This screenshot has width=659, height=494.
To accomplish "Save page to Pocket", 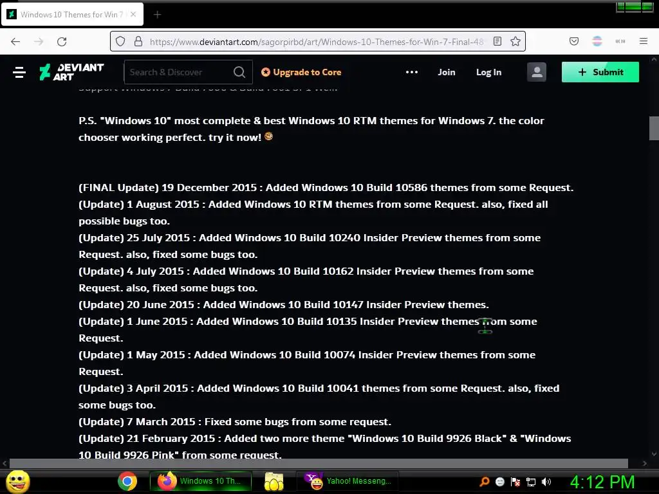I will 574,41.
